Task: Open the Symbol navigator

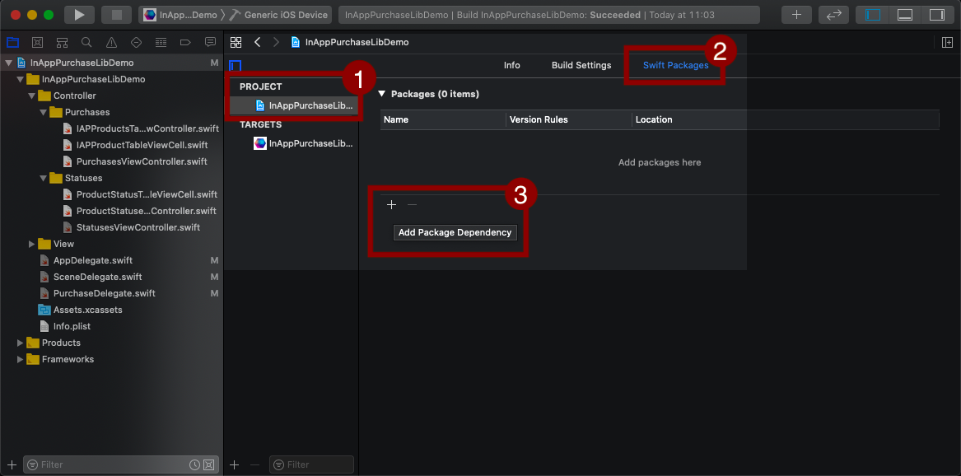Action: (x=62, y=42)
